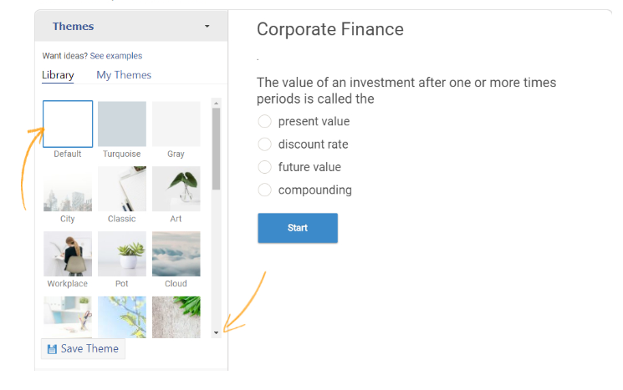
Task: Open the Library tab
Action: [x=58, y=75]
